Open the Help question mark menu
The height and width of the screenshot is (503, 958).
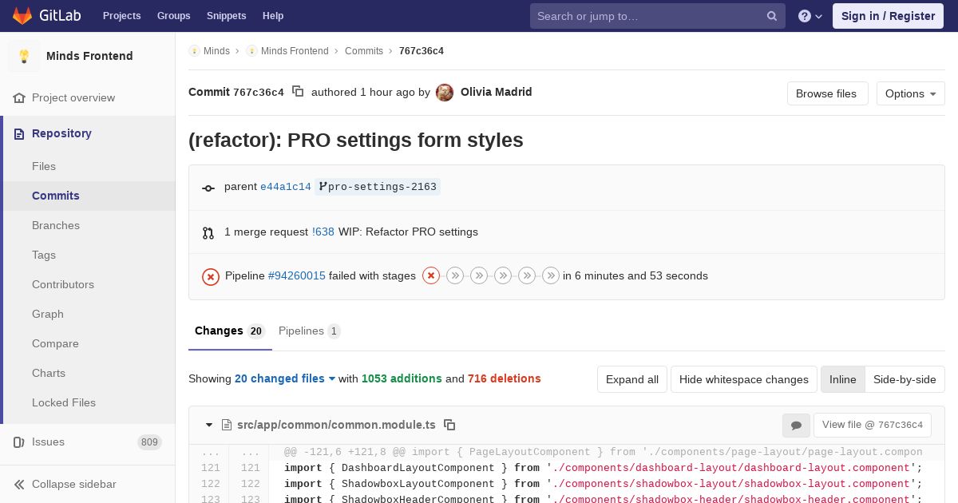pyautogui.click(x=810, y=16)
